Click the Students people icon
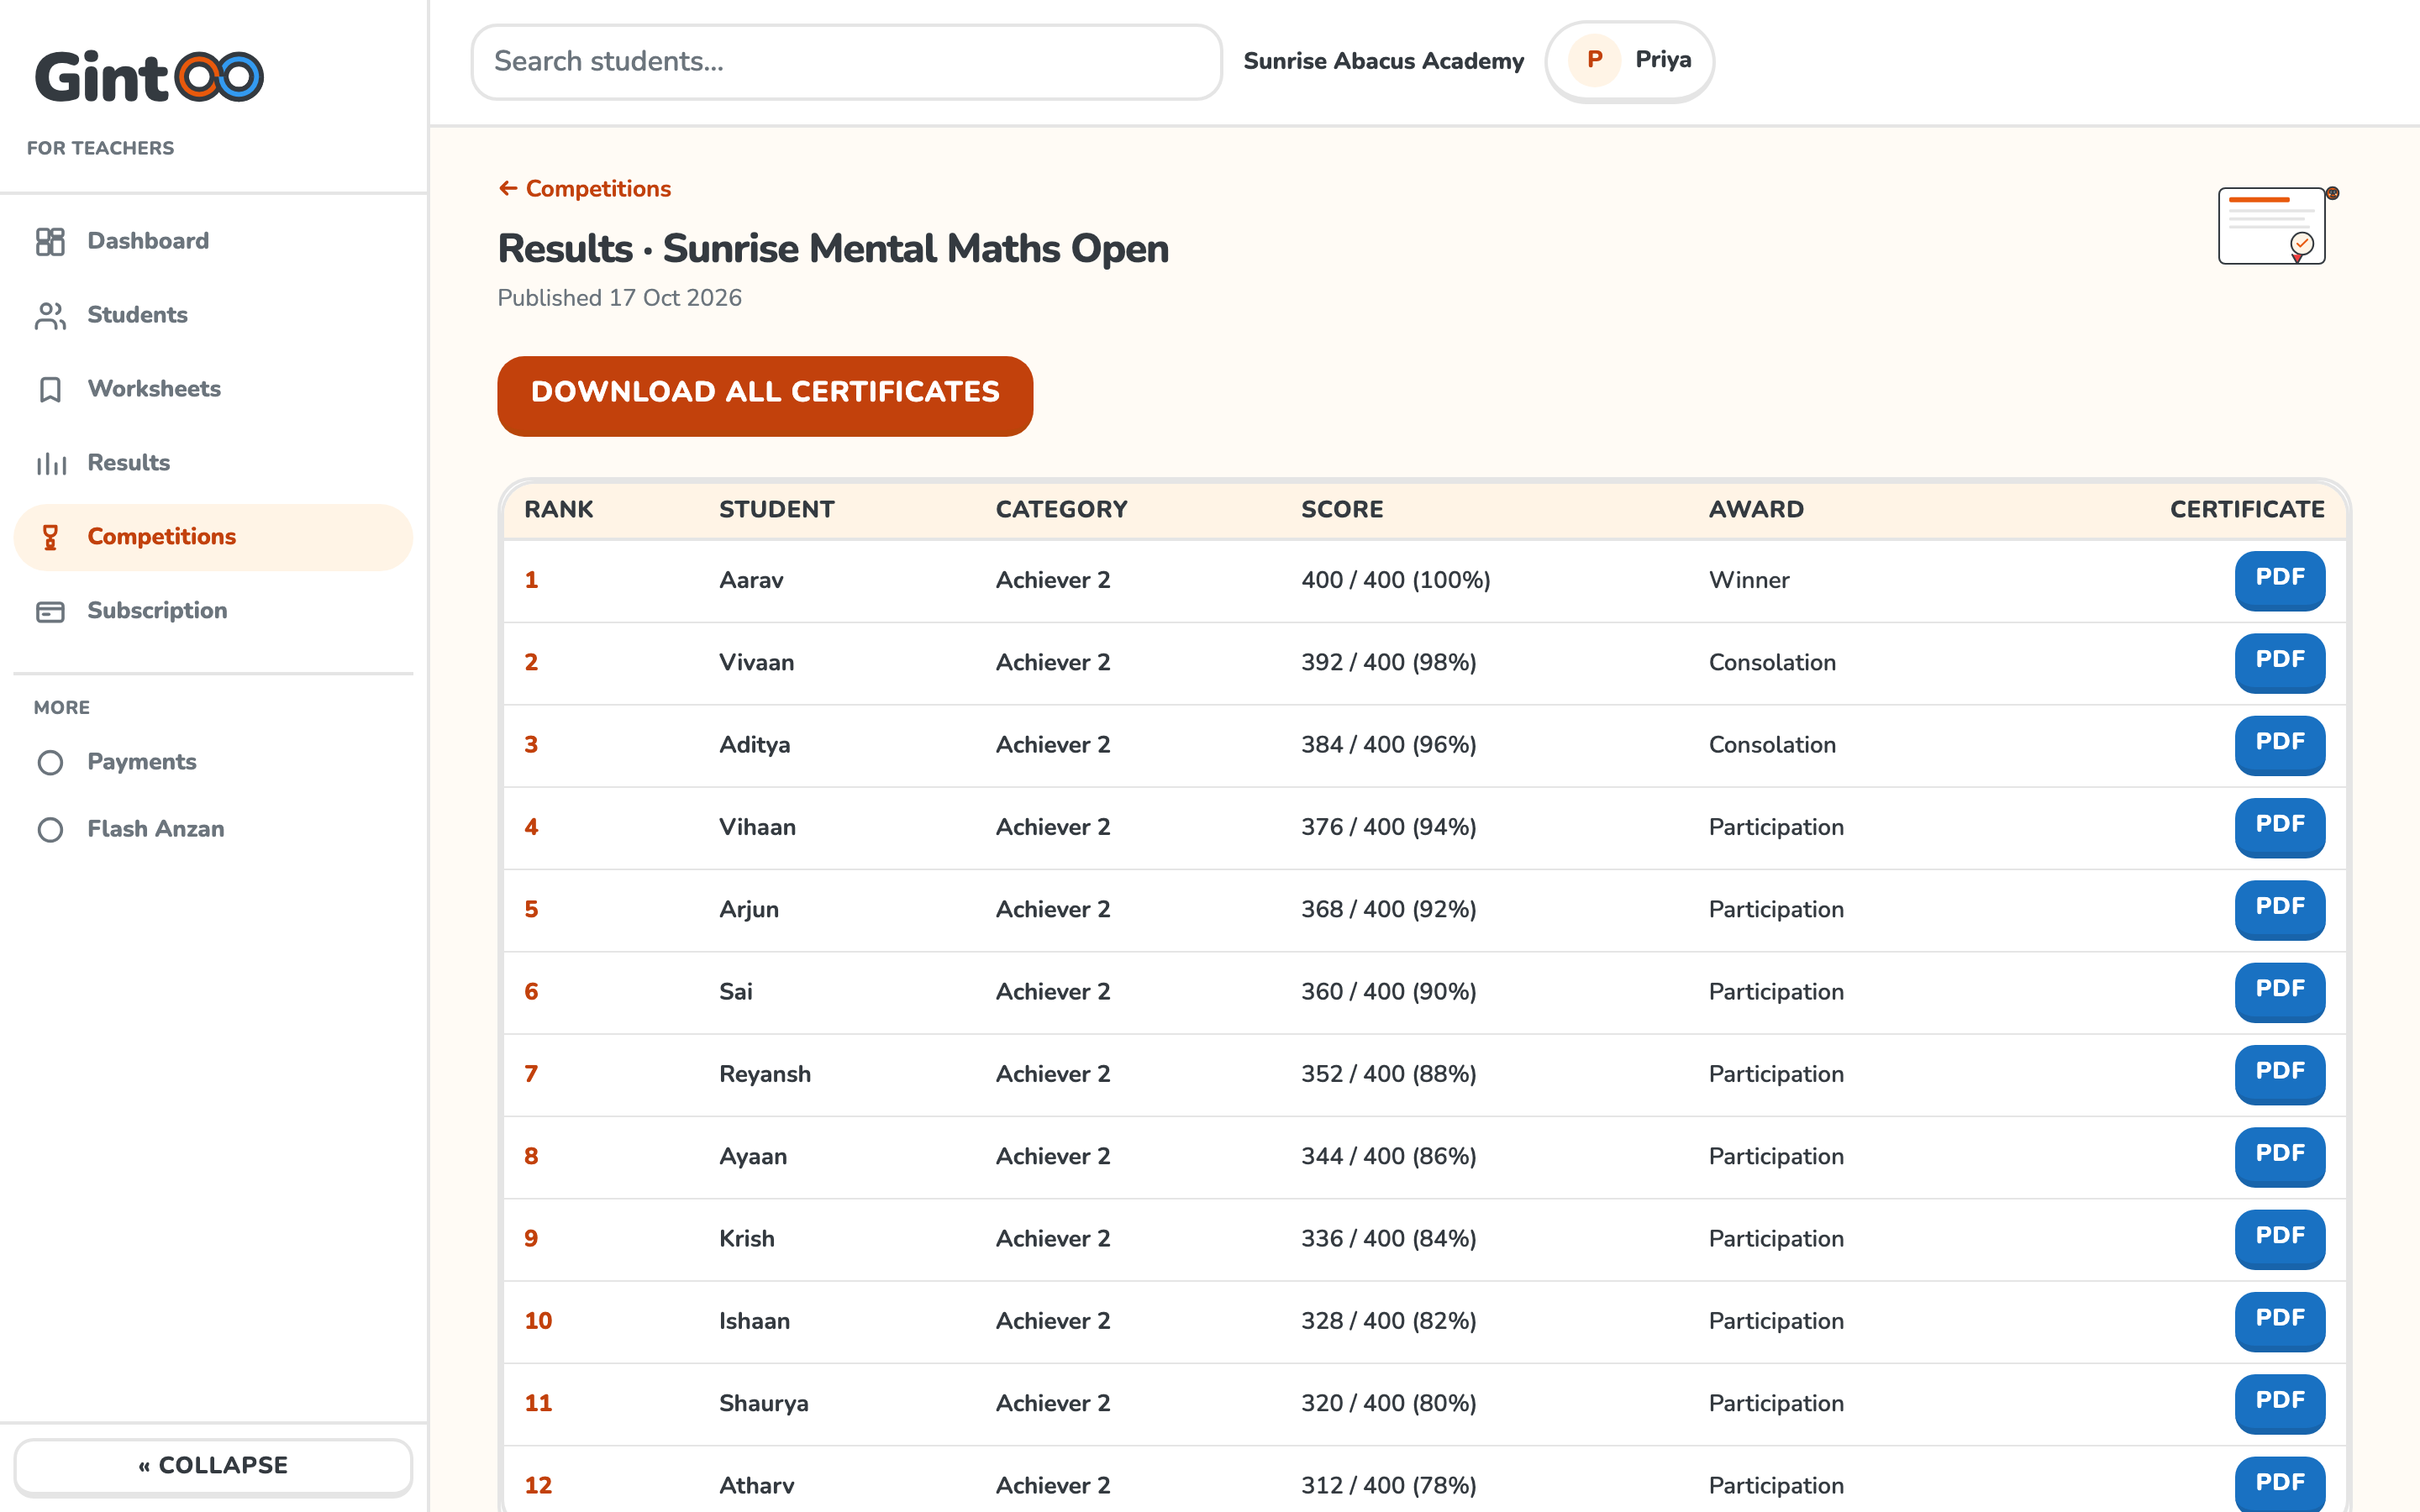This screenshot has height=1512, width=2420. [x=50, y=315]
